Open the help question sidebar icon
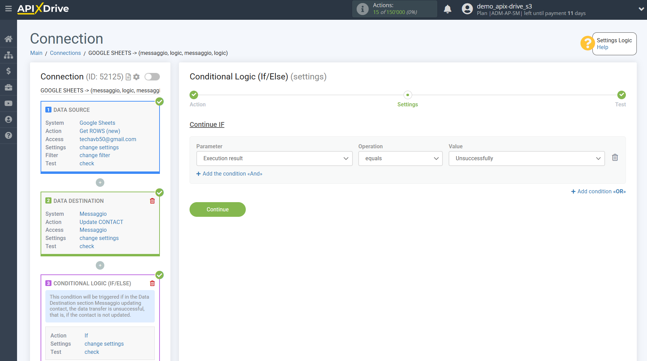This screenshot has width=647, height=361. 9,135
